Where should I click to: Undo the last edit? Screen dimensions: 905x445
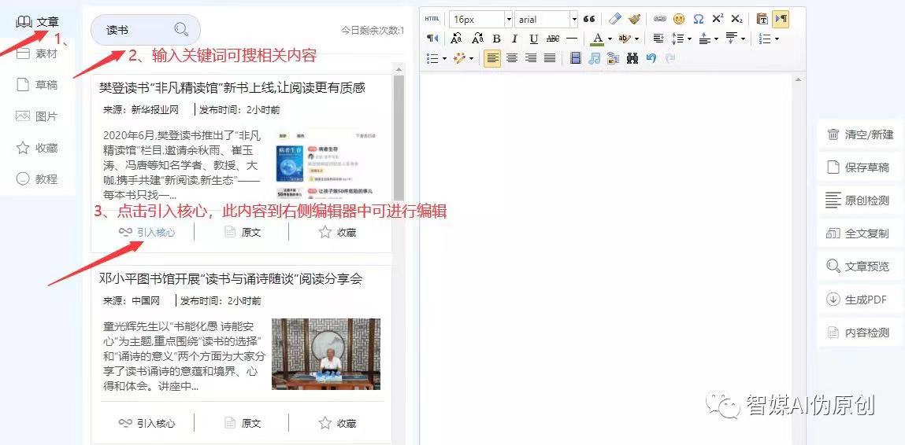click(x=651, y=58)
